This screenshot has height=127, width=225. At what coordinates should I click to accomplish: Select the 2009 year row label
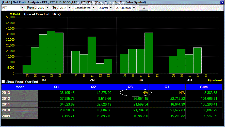coord(20,116)
